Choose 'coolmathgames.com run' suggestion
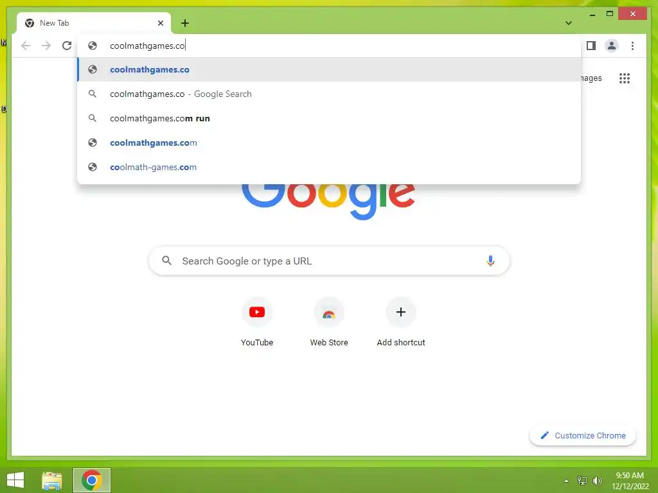The height and width of the screenshot is (493, 658). click(x=329, y=118)
